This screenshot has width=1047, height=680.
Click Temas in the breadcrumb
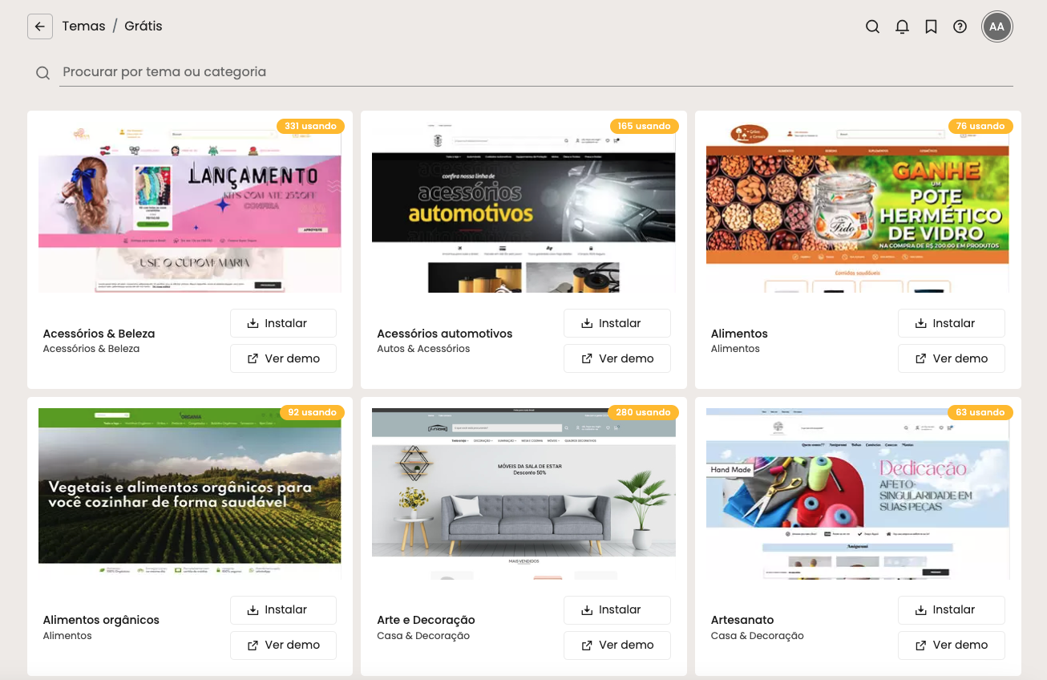coord(83,26)
